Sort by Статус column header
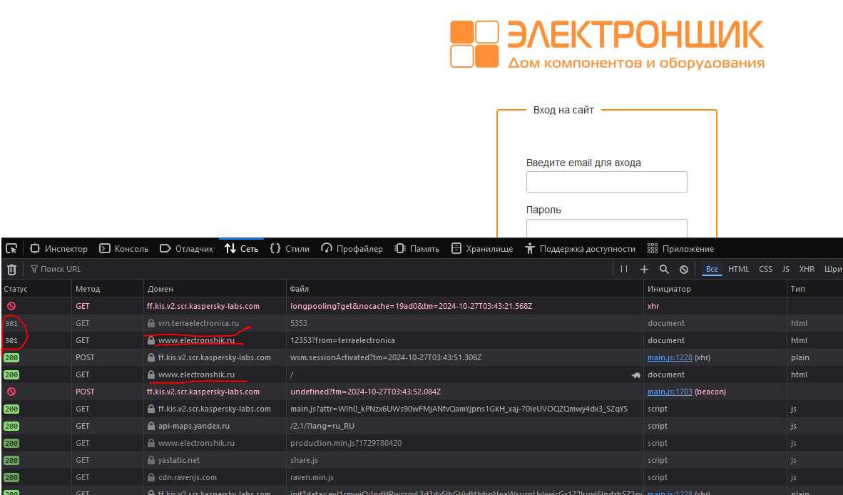This screenshot has width=843, height=495. coord(36,289)
